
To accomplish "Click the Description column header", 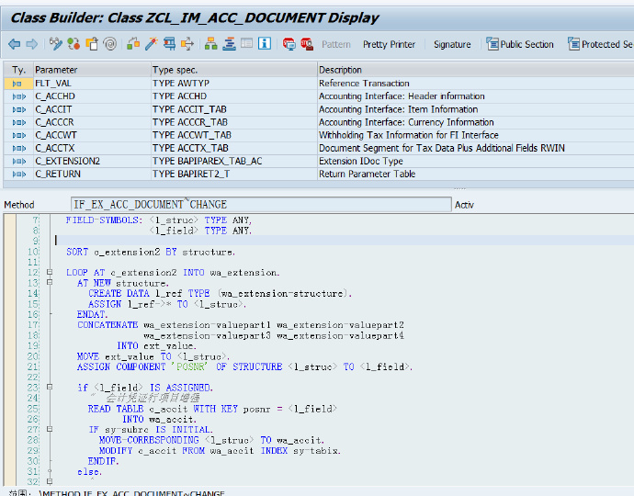I will [476, 70].
